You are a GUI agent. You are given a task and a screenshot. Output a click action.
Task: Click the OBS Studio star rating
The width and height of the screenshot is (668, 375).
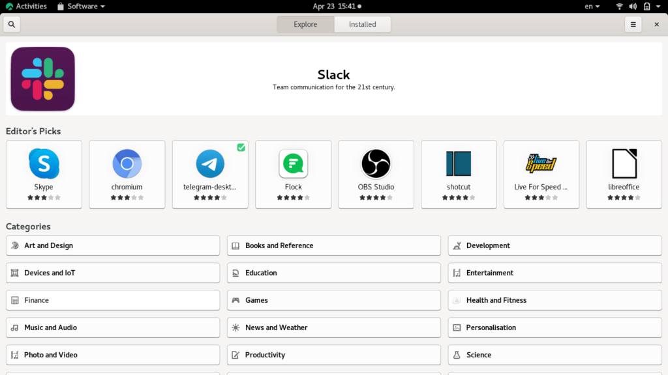coord(376,197)
